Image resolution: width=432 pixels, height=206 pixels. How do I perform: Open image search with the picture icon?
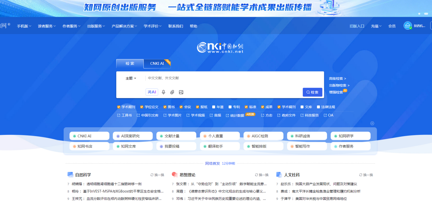[x=181, y=92]
